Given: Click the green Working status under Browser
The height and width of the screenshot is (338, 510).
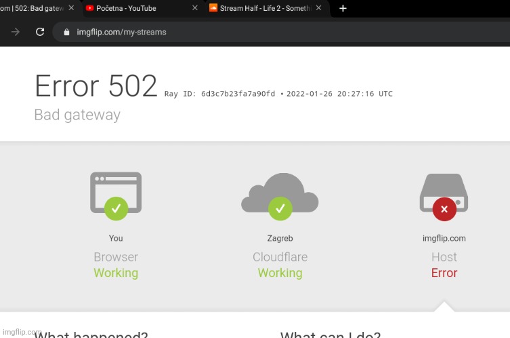Looking at the screenshot, I should (x=116, y=273).
